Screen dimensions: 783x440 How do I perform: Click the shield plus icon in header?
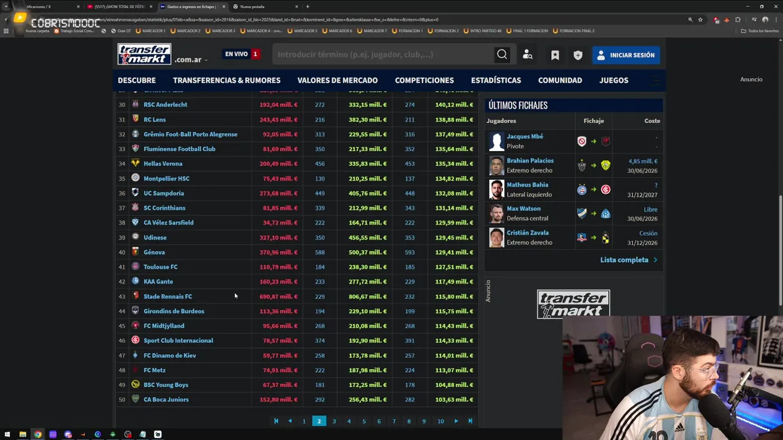point(578,55)
